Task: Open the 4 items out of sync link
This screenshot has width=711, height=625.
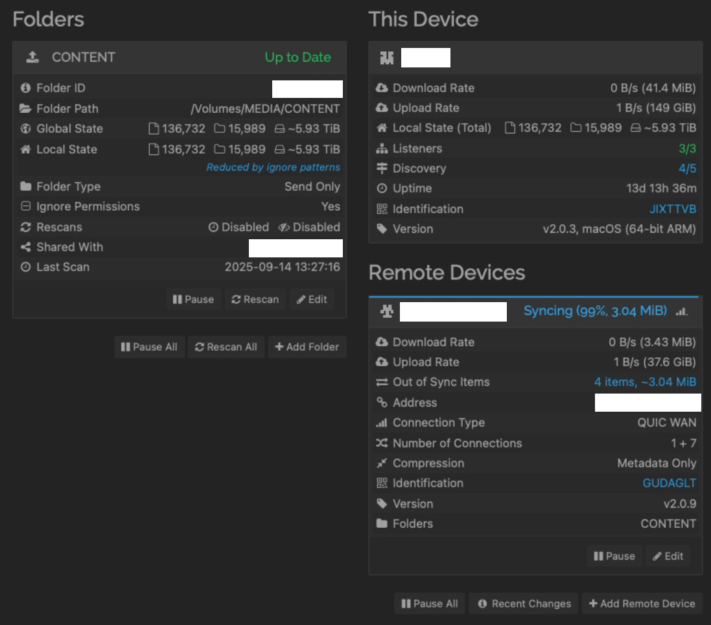Action: pos(645,383)
